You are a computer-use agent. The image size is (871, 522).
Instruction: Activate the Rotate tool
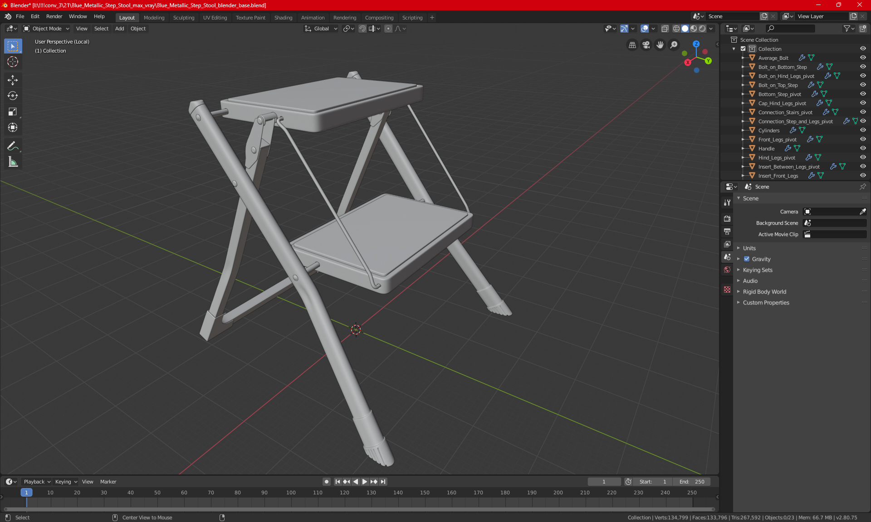(13, 96)
